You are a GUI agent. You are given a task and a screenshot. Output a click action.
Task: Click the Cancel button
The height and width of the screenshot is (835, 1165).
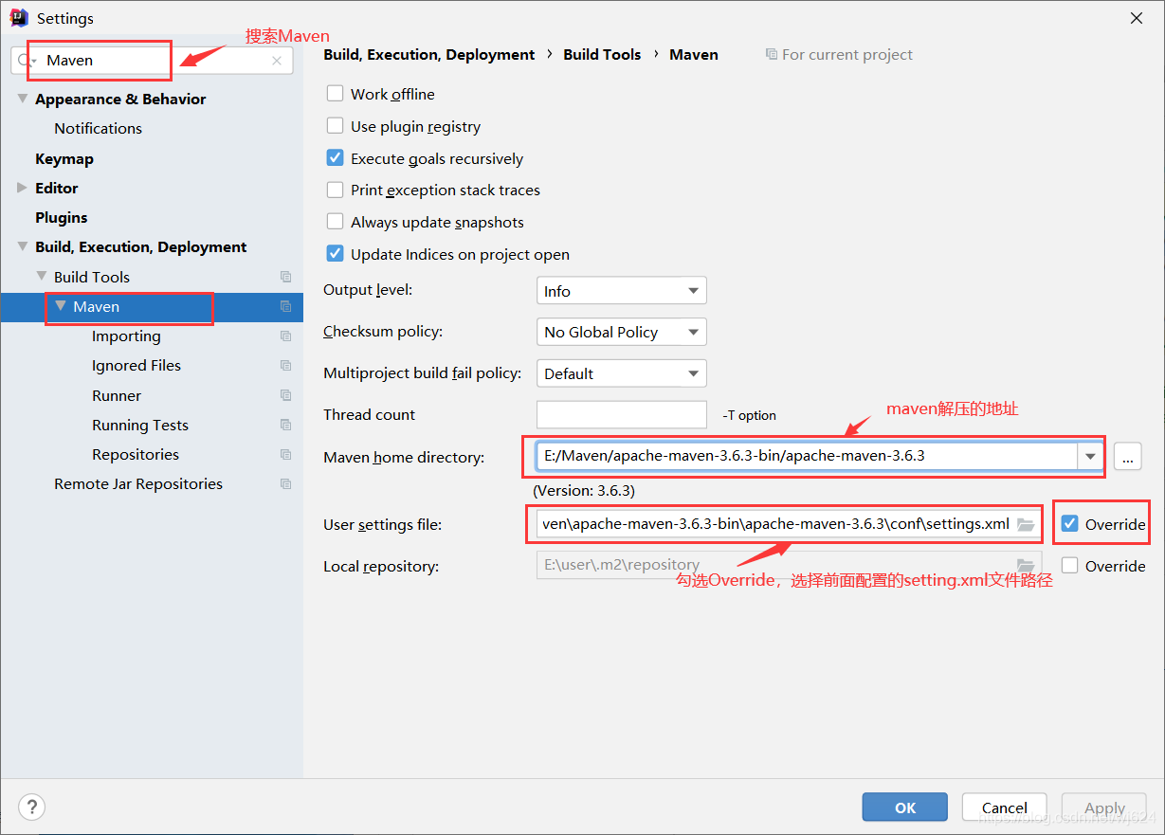click(1005, 808)
